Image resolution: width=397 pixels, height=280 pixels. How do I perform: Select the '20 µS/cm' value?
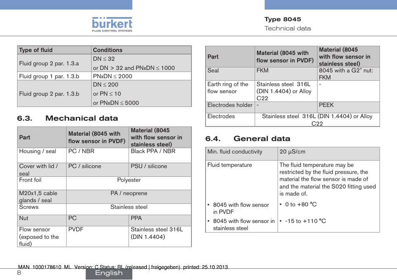293,151
